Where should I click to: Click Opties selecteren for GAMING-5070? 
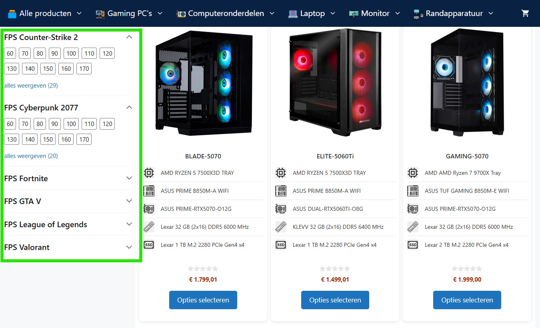[x=467, y=300]
